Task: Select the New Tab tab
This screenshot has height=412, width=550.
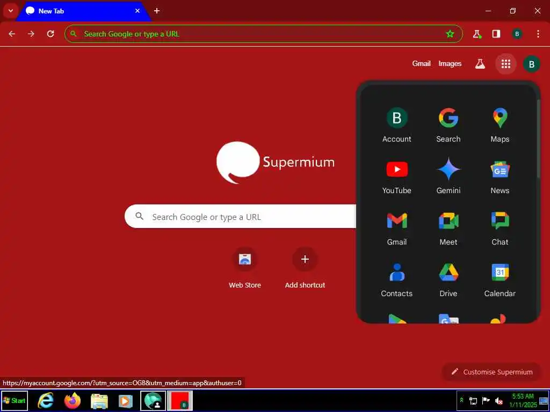Action: [x=83, y=11]
